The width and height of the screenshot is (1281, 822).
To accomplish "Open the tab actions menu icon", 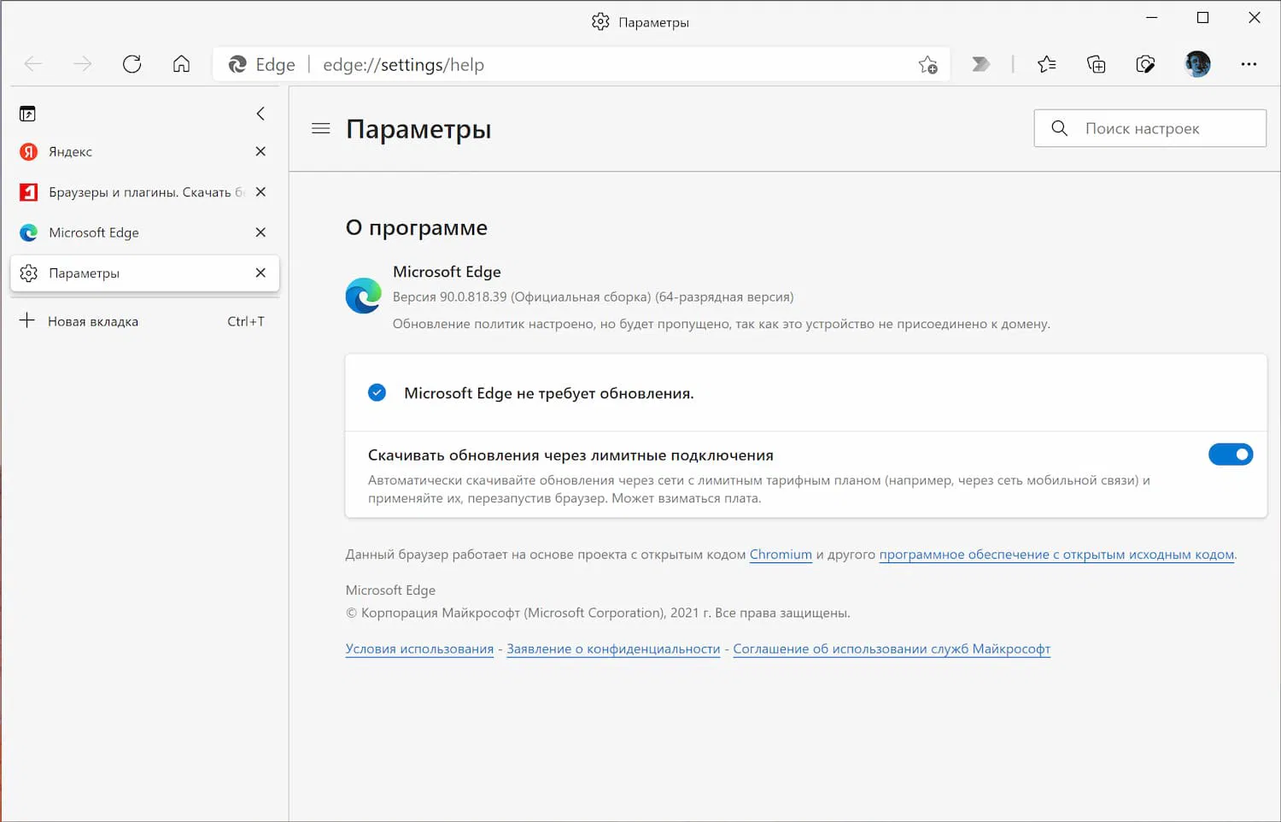I will pyautogui.click(x=28, y=113).
